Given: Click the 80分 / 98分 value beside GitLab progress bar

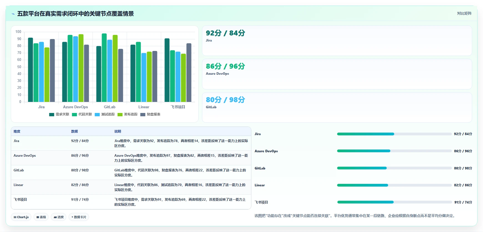Looking at the screenshot, I should [x=463, y=168].
